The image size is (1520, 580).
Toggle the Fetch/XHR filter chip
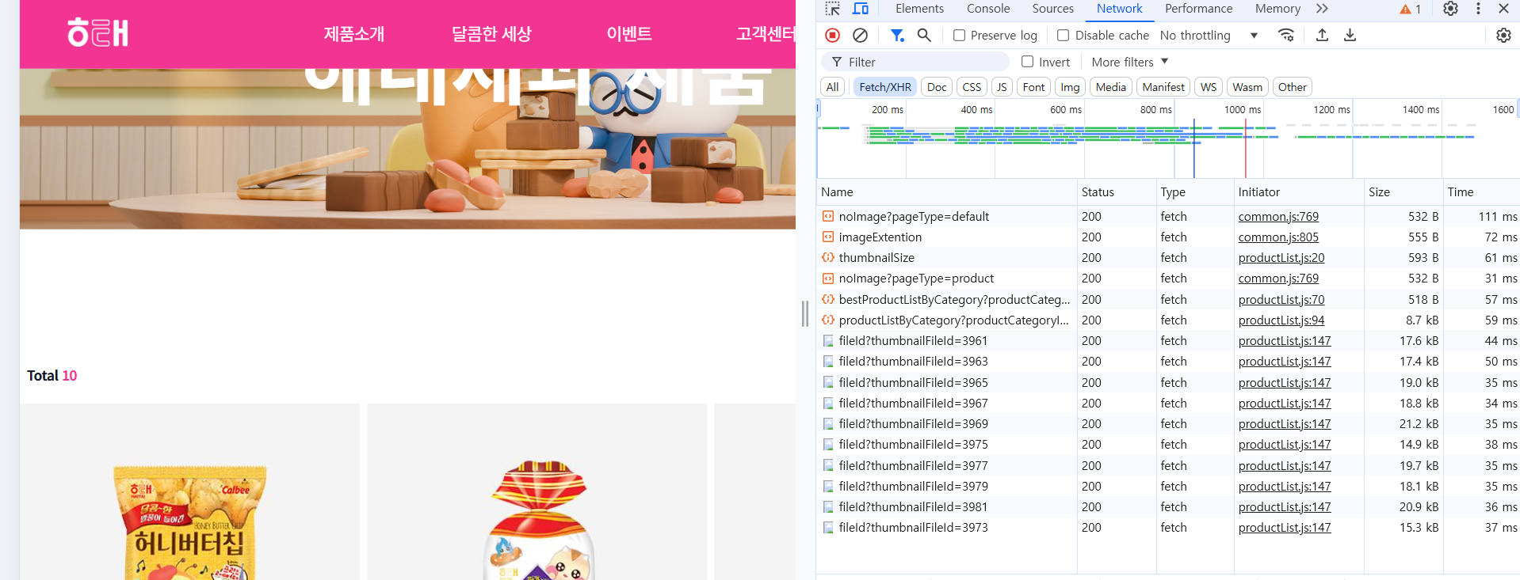(885, 87)
